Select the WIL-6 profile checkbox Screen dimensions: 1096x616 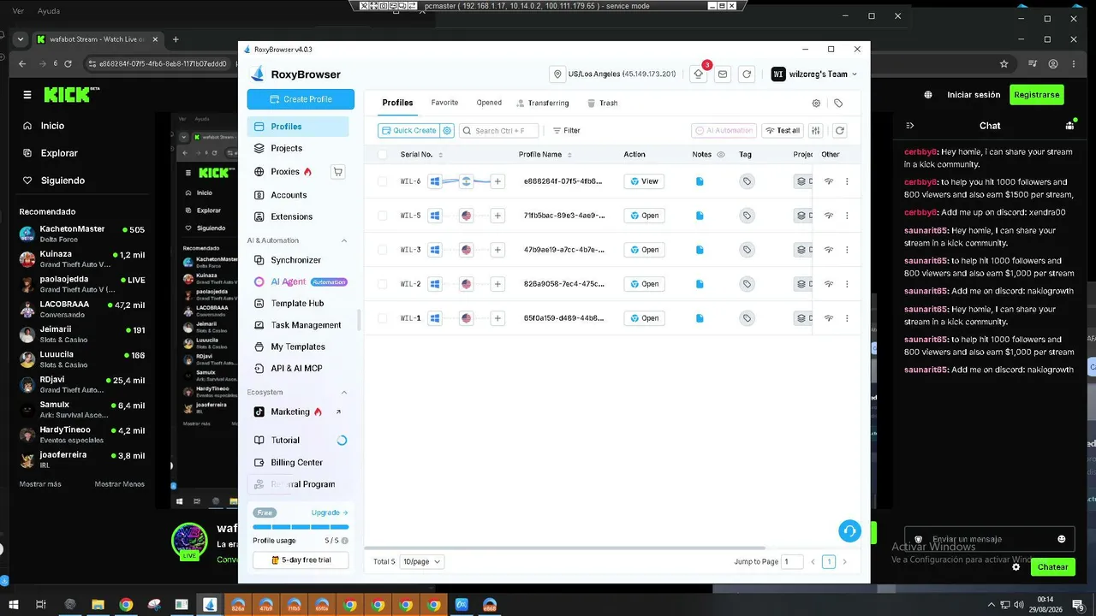pos(382,181)
